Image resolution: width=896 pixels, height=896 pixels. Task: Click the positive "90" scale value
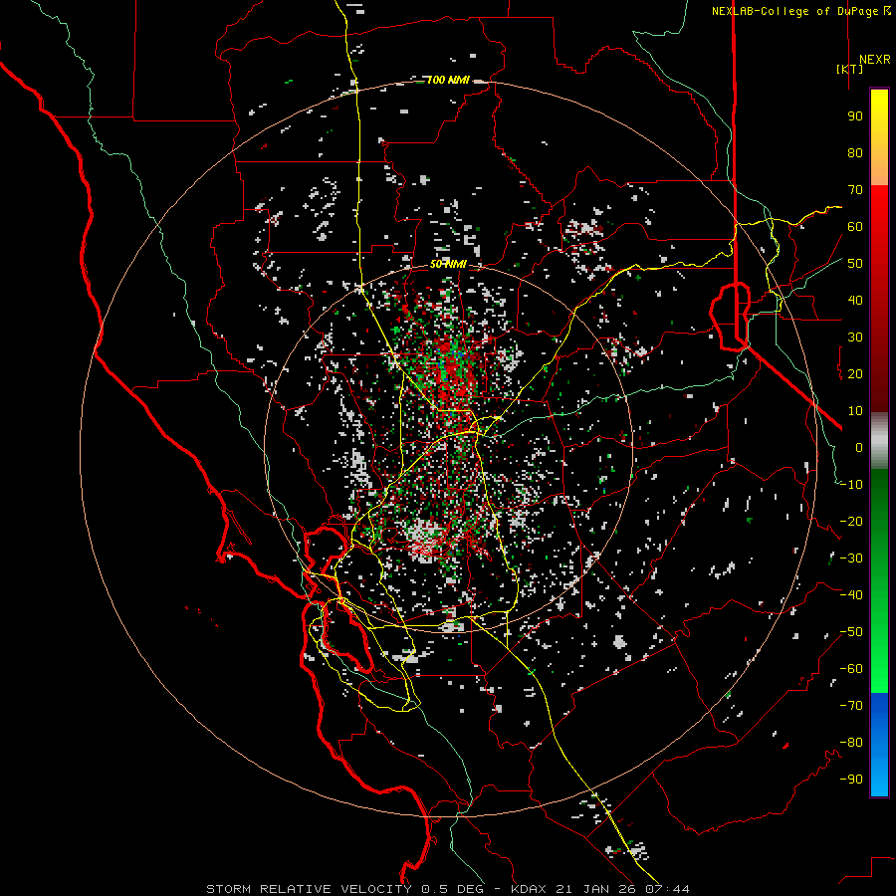(x=855, y=116)
